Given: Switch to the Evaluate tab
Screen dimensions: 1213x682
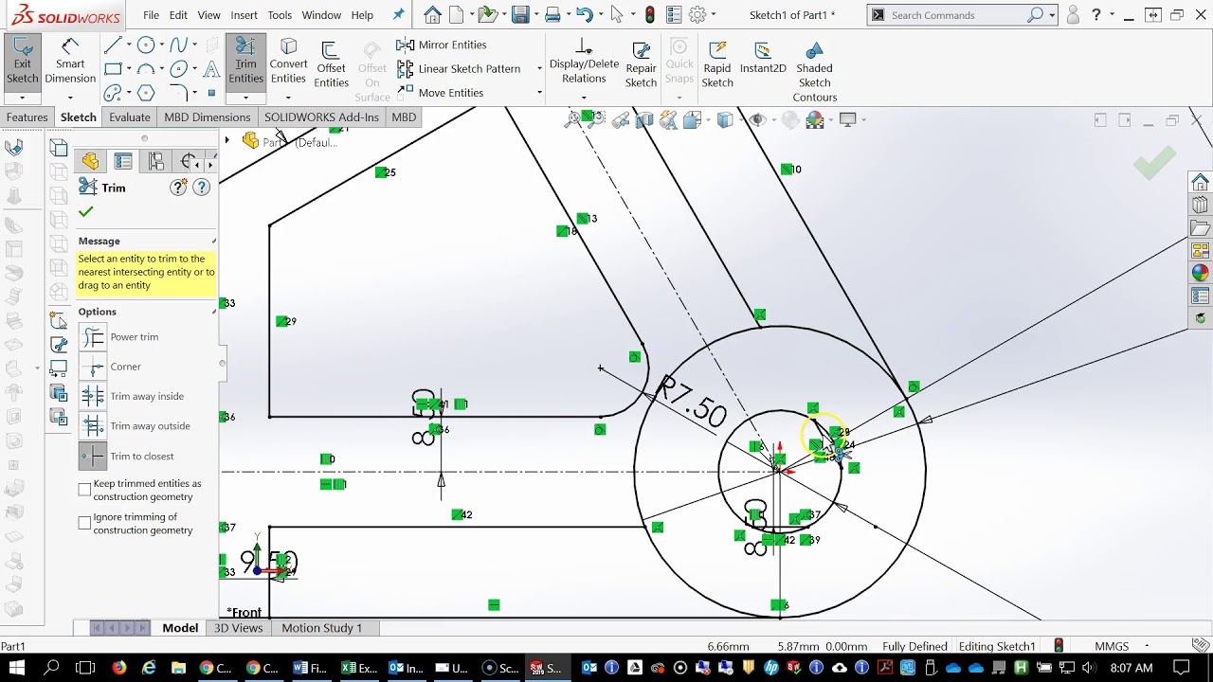Looking at the screenshot, I should click(x=130, y=117).
